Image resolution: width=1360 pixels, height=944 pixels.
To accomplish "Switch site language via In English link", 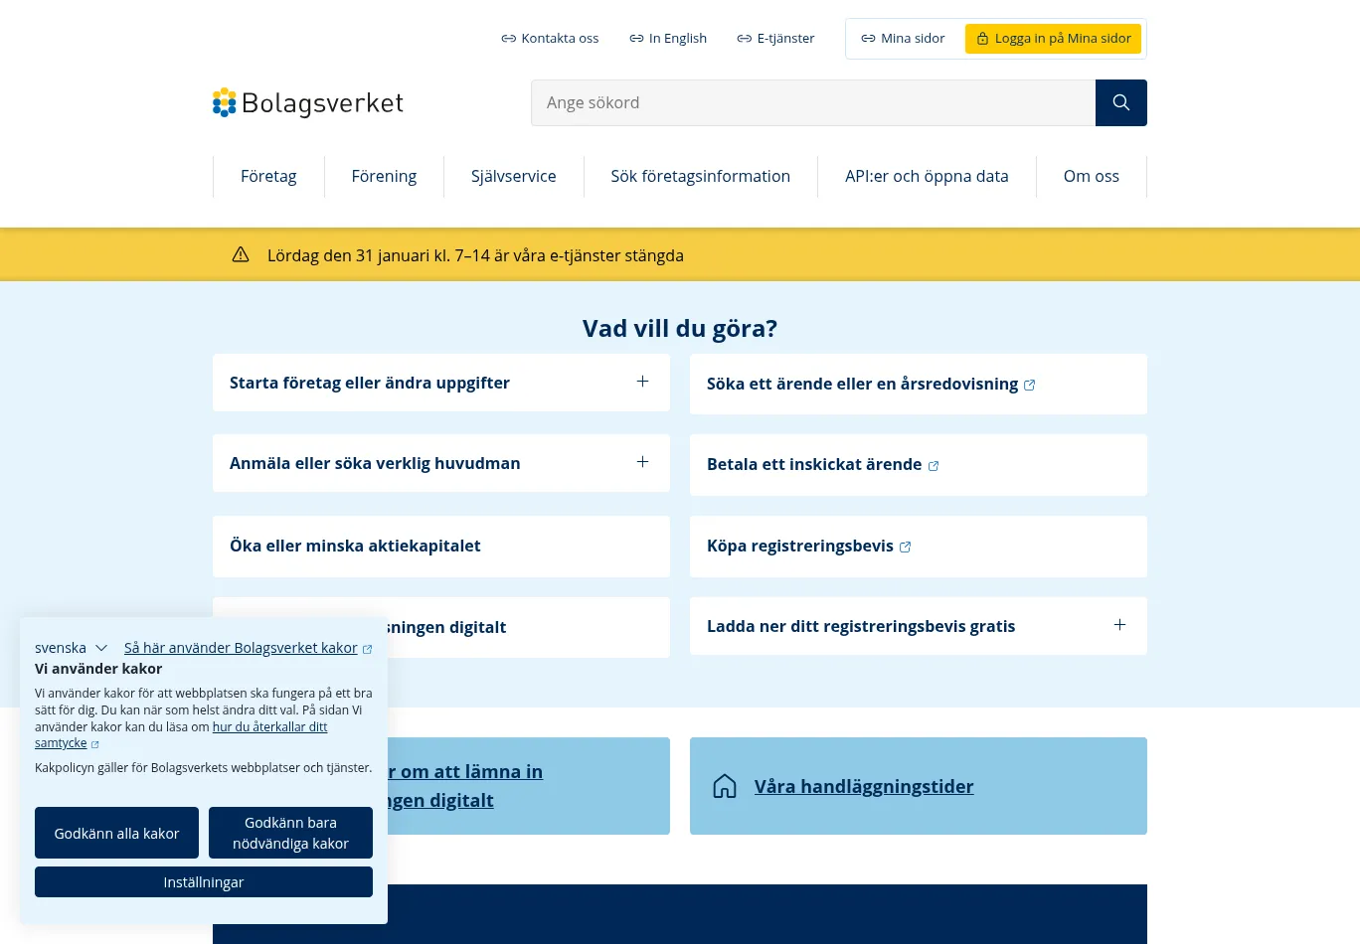I will click(668, 39).
